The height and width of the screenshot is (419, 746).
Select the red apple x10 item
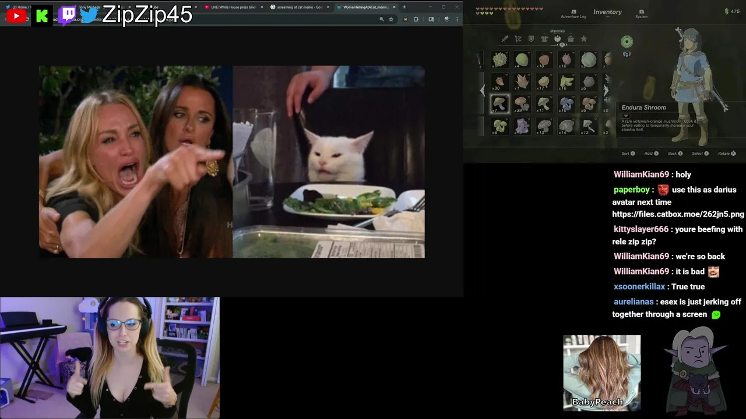[x=544, y=59]
